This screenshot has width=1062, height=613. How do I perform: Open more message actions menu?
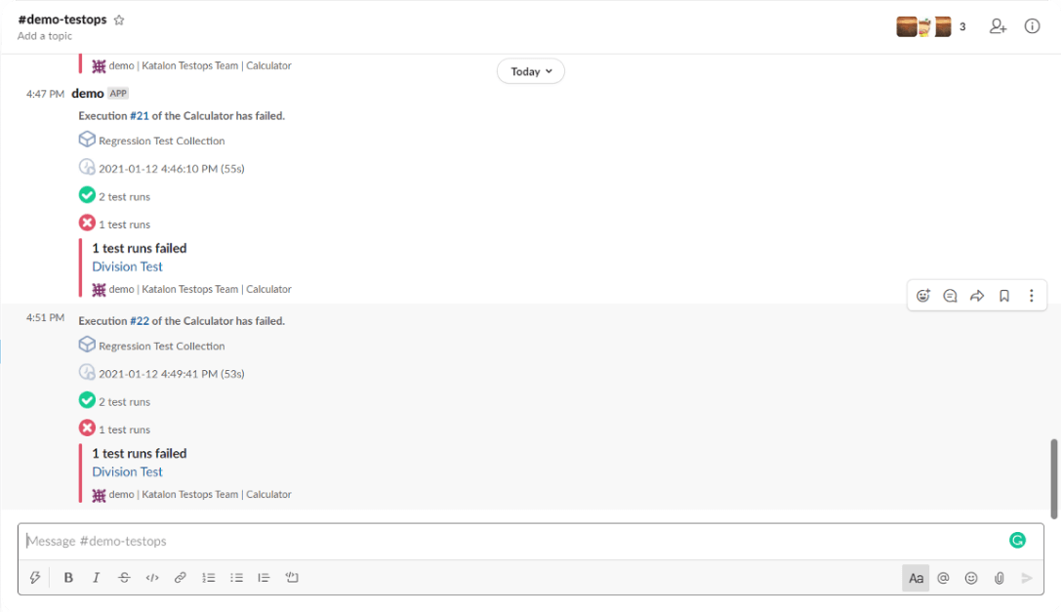1032,296
